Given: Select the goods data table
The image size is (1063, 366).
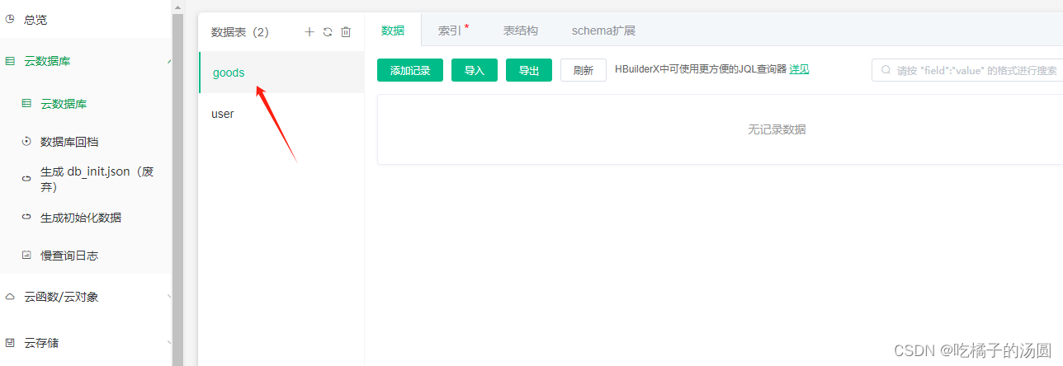Looking at the screenshot, I should [281, 73].
